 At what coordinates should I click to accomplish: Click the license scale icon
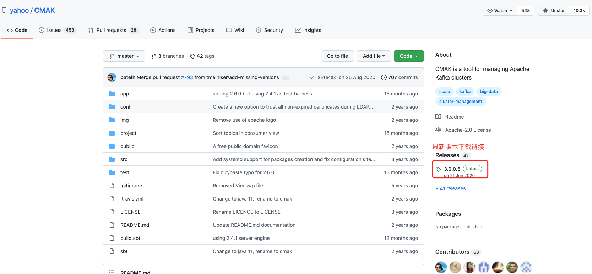point(438,130)
